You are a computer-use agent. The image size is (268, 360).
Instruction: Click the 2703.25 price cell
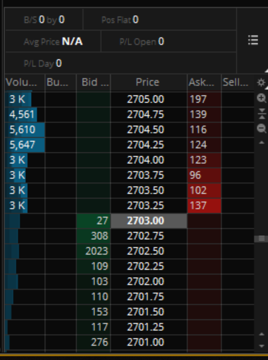tap(149, 206)
